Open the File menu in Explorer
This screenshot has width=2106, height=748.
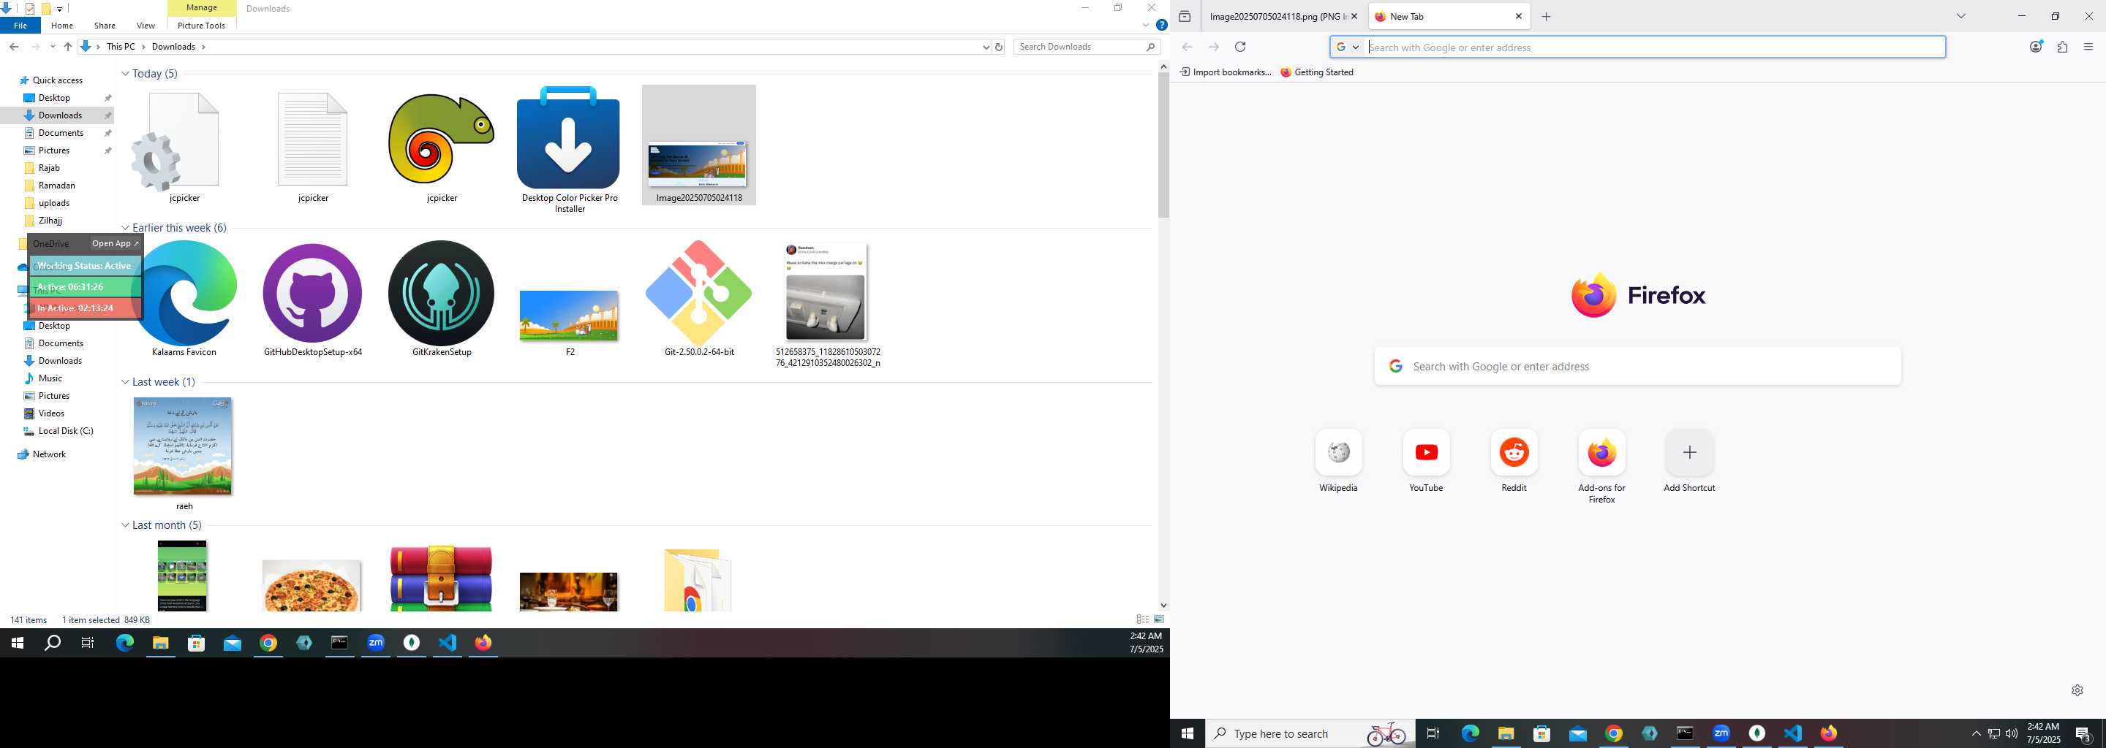point(20,26)
